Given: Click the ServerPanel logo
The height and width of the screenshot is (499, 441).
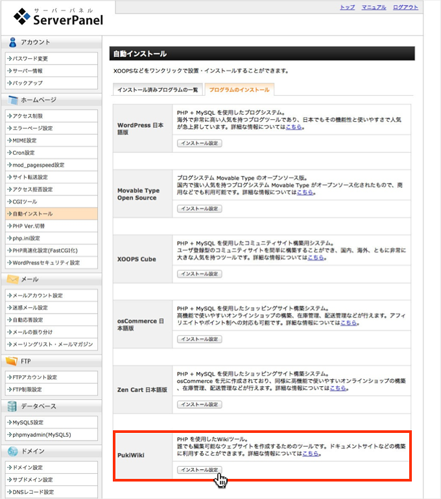Looking at the screenshot, I should tap(58, 17).
